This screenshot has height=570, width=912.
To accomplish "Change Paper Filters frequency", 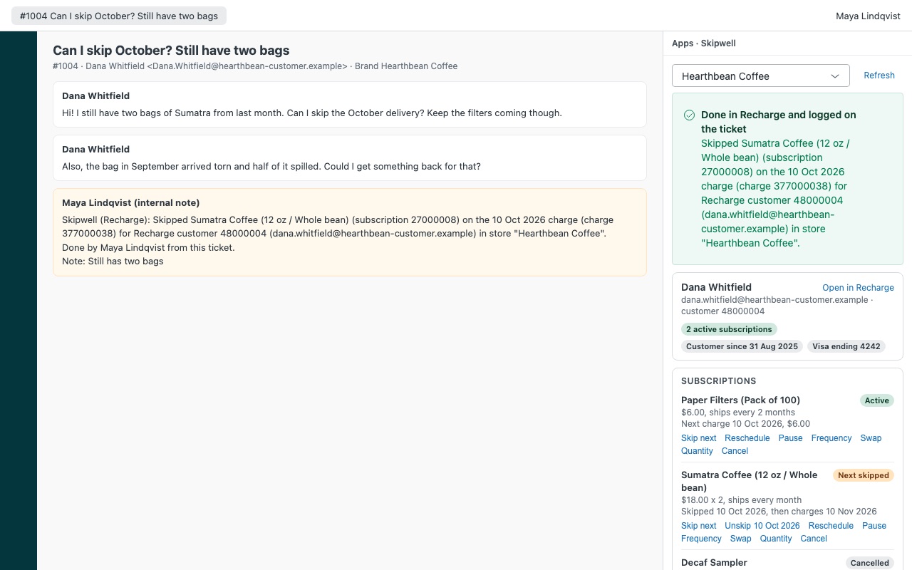I will click(831, 438).
